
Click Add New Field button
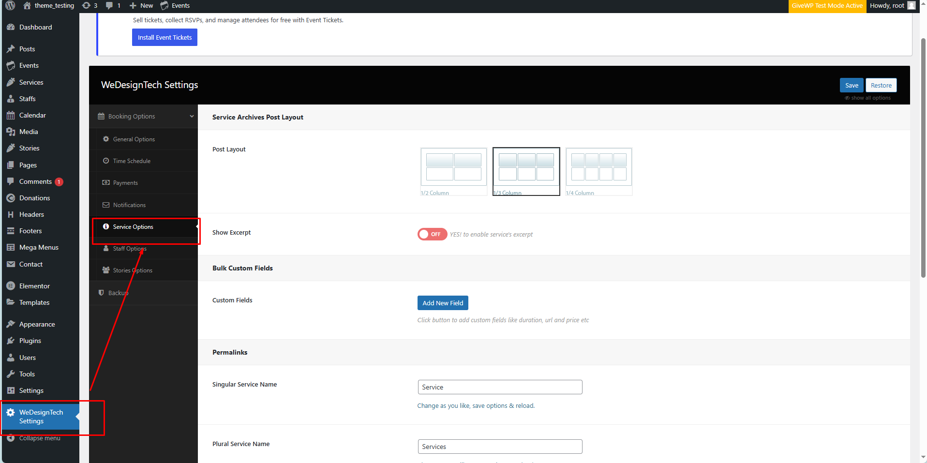coord(443,303)
